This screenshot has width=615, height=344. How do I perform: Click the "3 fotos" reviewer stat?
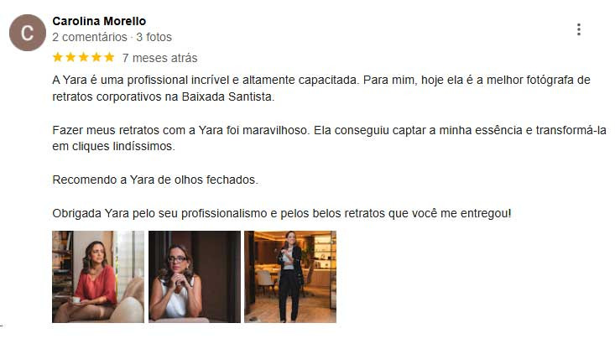coord(154,37)
